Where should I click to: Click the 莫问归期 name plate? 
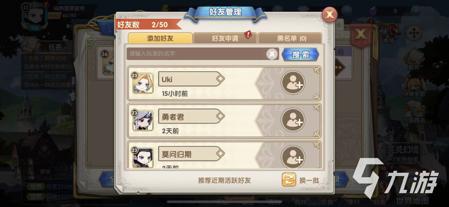pyautogui.click(x=191, y=154)
